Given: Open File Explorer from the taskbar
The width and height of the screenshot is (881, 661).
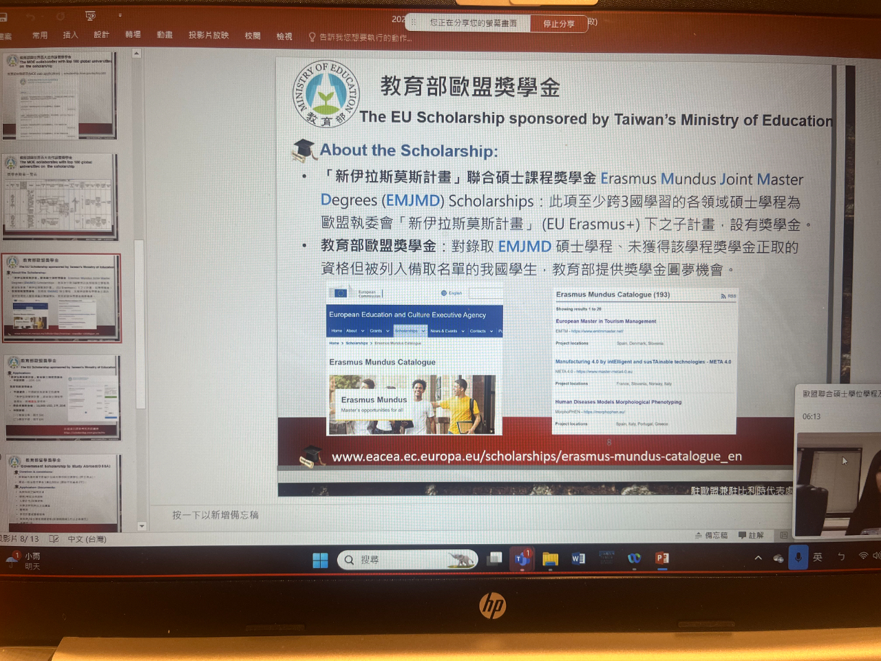Looking at the screenshot, I should (550, 559).
